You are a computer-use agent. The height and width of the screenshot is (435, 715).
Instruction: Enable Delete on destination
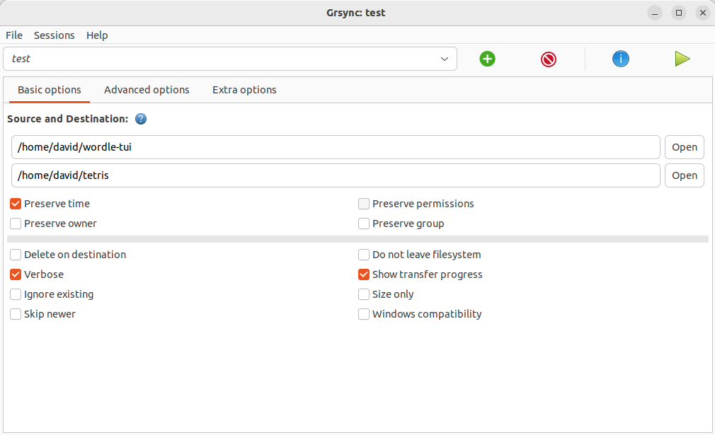[x=15, y=255]
